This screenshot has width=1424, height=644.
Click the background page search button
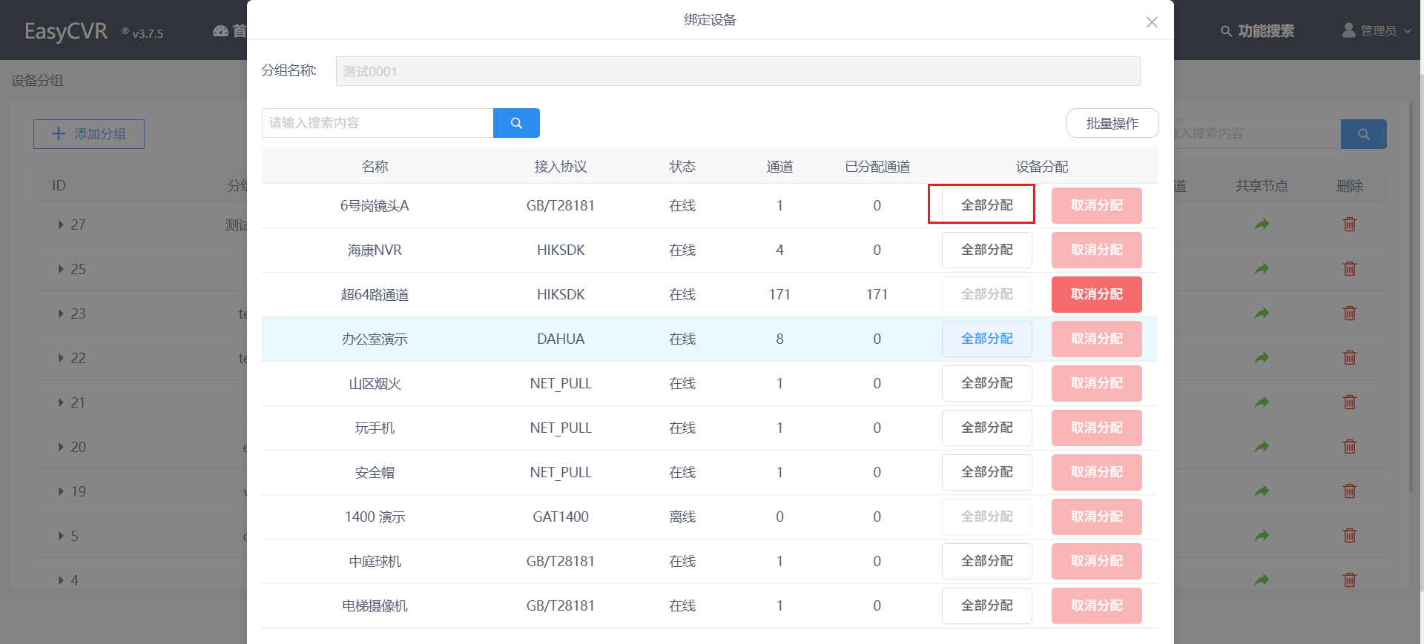1363,134
